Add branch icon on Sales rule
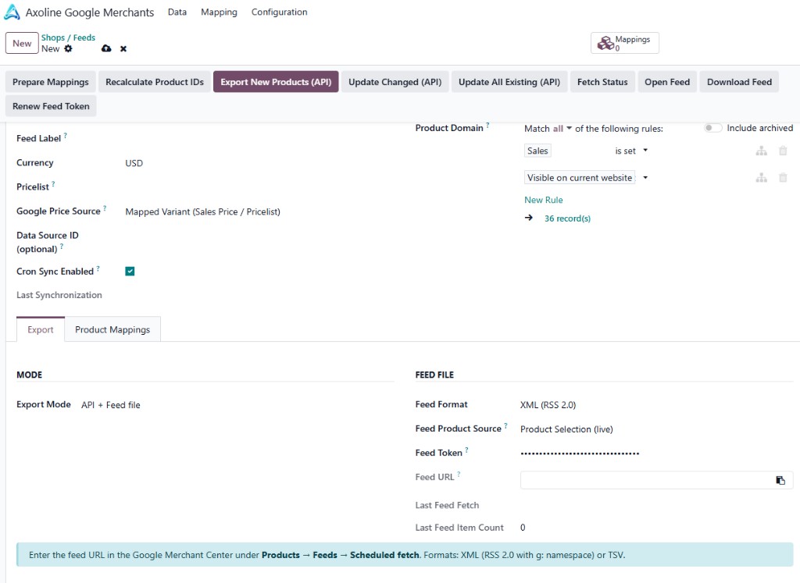The image size is (800, 583). pos(761,151)
